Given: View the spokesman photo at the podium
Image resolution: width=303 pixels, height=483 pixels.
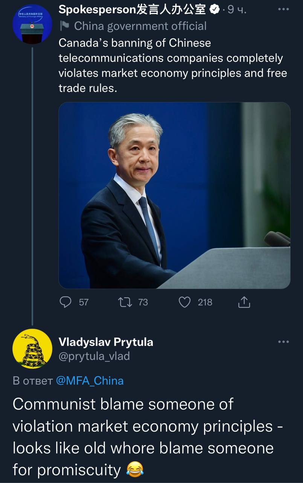Looking at the screenshot, I should click(x=174, y=195).
